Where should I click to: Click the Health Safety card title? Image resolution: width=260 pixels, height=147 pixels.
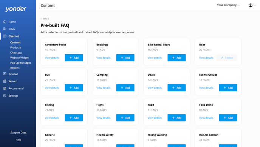pos(105,135)
